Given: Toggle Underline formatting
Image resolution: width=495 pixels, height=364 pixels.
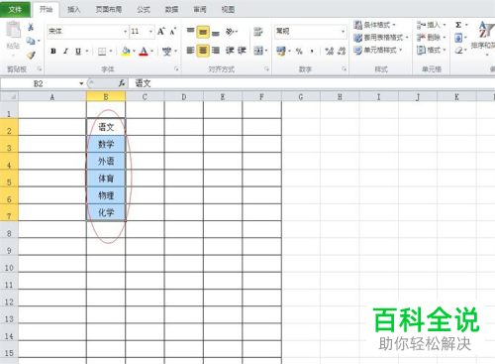Looking at the screenshot, I should coord(78,52).
